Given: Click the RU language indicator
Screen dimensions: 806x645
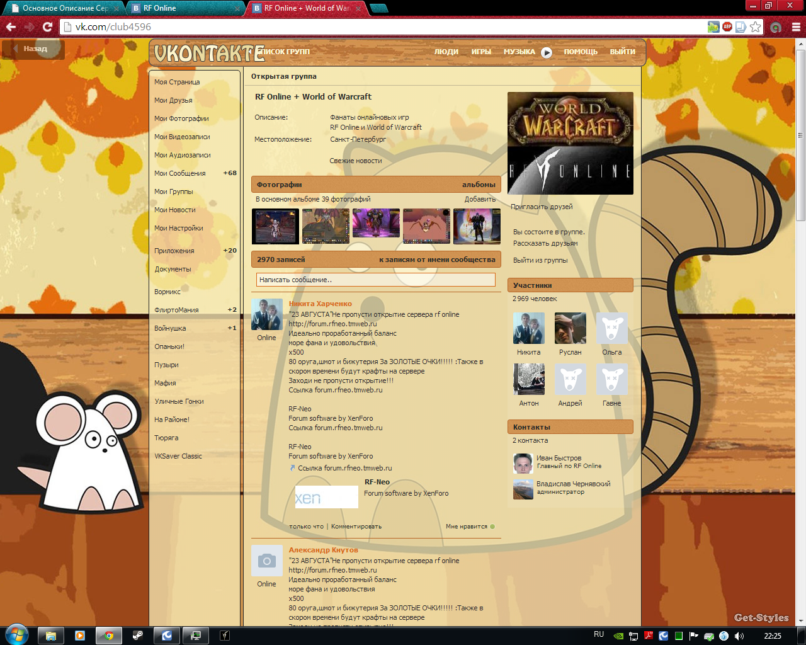Looking at the screenshot, I should coord(599,634).
